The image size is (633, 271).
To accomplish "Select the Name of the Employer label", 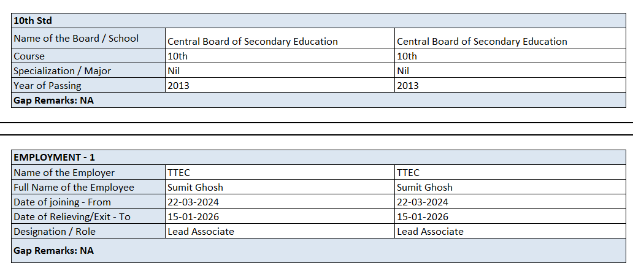I will pyautogui.click(x=64, y=173).
